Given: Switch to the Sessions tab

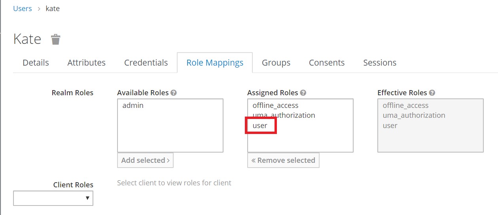Looking at the screenshot, I should pos(380,63).
